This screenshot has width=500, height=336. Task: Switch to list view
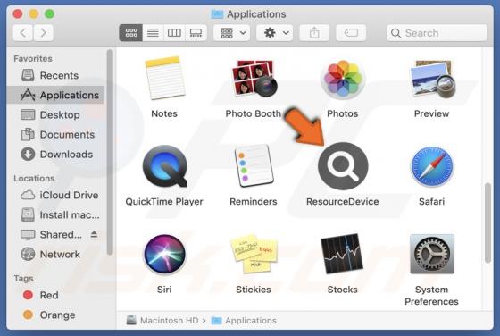(153, 32)
